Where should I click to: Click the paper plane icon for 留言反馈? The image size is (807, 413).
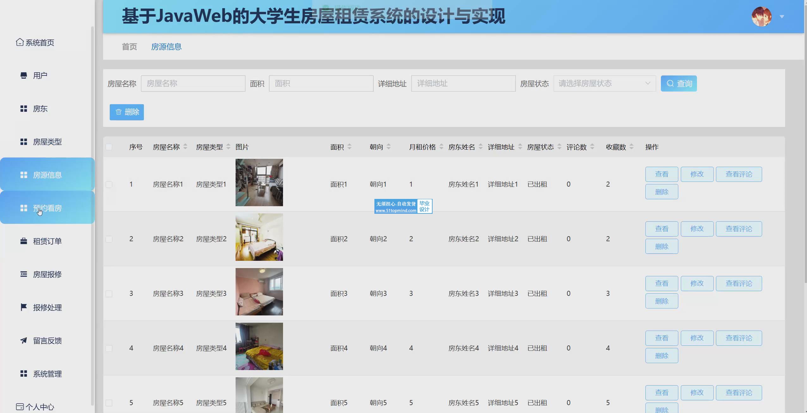[x=24, y=340]
